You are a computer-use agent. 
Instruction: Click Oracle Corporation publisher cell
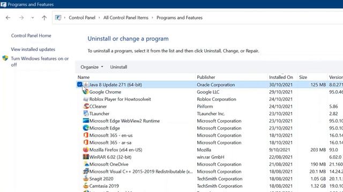215,85
